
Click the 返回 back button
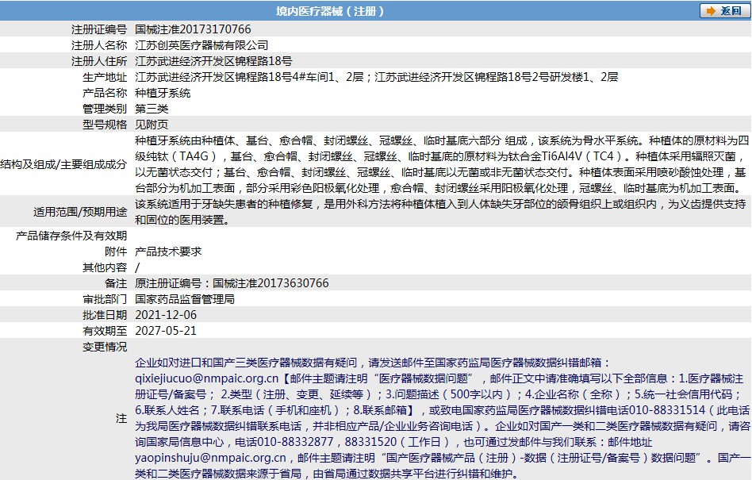725,10
